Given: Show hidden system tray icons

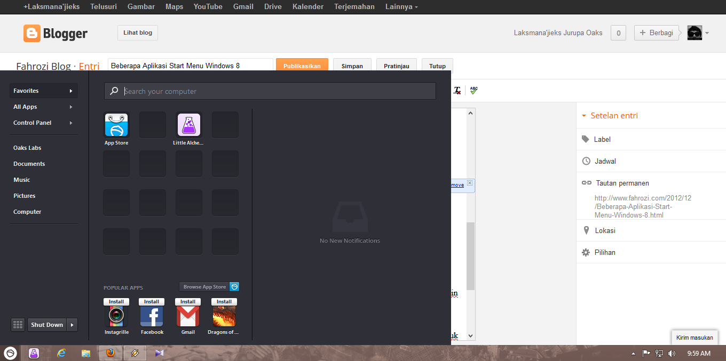Looking at the screenshot, I should point(633,353).
